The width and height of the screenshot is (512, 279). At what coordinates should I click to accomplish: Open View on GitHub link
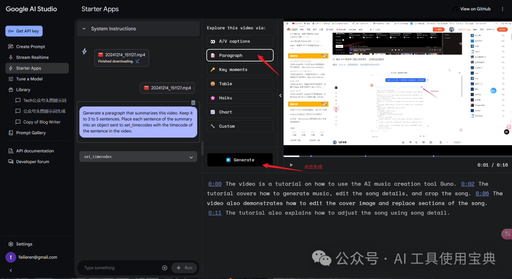[472, 9]
